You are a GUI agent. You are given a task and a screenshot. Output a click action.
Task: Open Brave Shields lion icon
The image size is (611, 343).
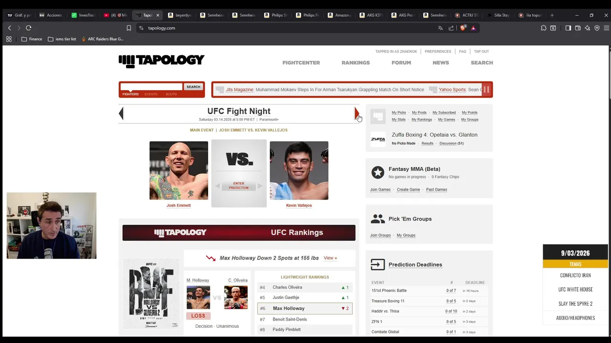pyautogui.click(x=463, y=28)
